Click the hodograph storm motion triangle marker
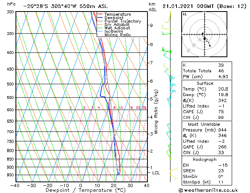 205,39
